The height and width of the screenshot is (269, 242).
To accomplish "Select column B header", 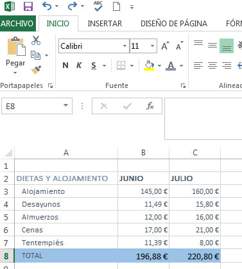I will click(x=143, y=153).
